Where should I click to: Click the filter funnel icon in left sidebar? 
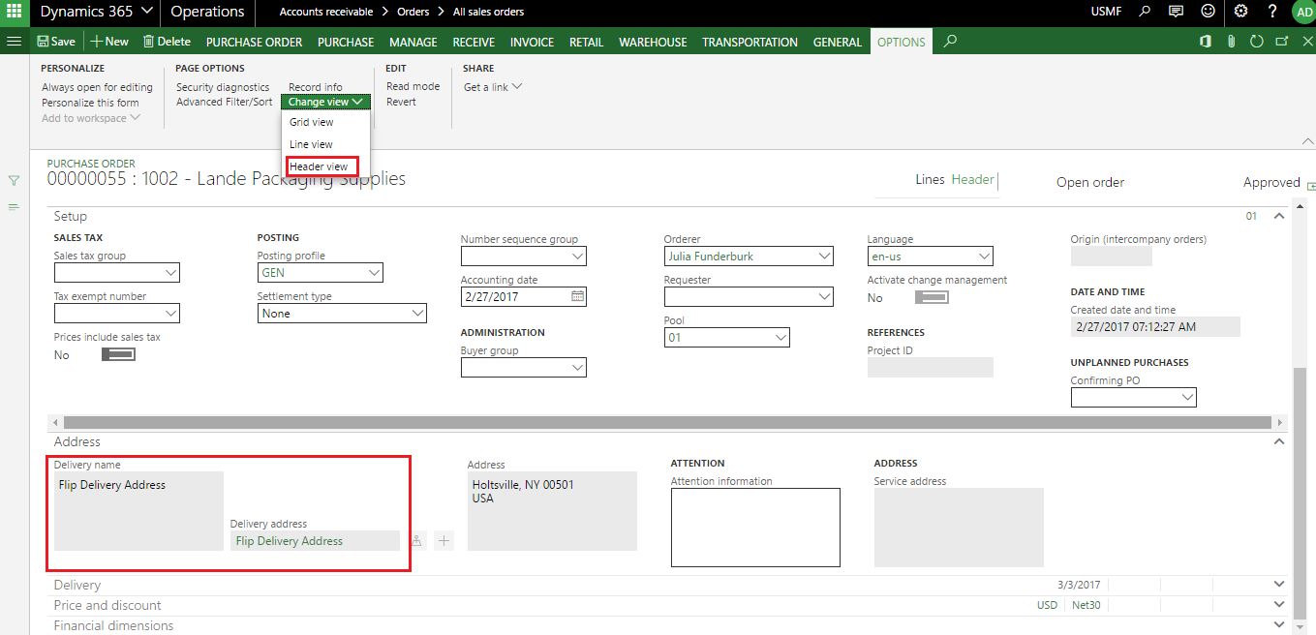tap(14, 180)
